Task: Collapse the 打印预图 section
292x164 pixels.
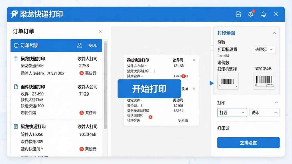Action: pyautogui.click(x=274, y=33)
